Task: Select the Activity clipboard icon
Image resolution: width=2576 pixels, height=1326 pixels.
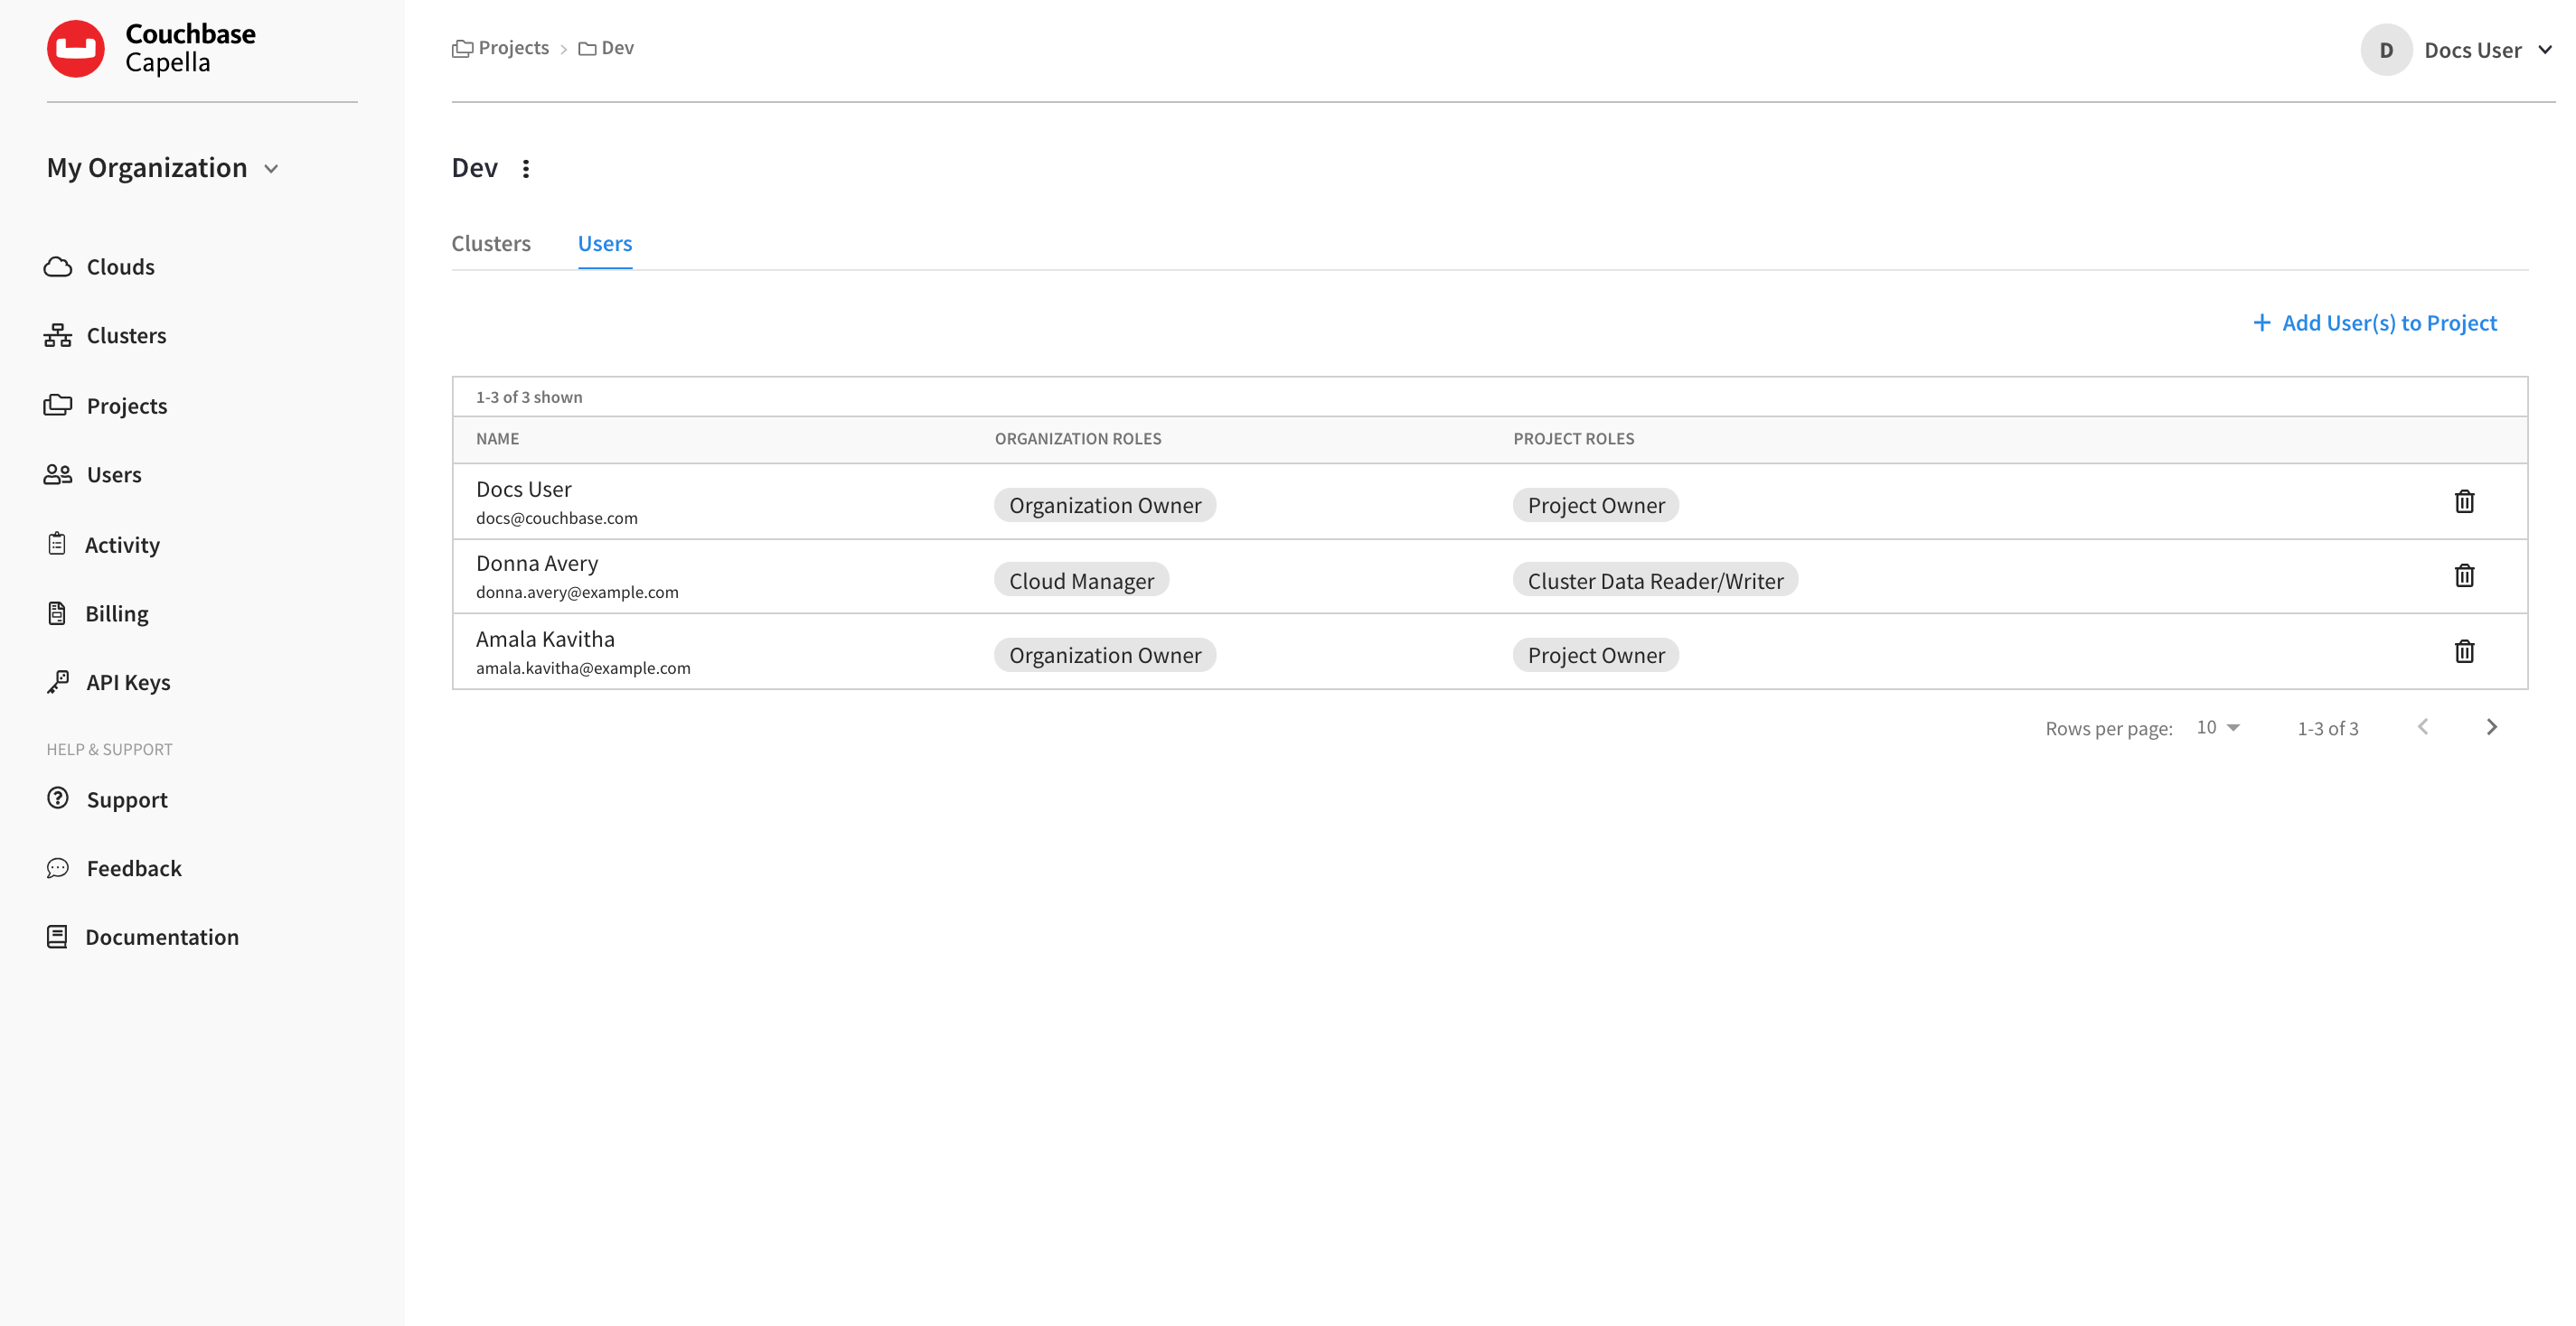Action: pos(58,544)
